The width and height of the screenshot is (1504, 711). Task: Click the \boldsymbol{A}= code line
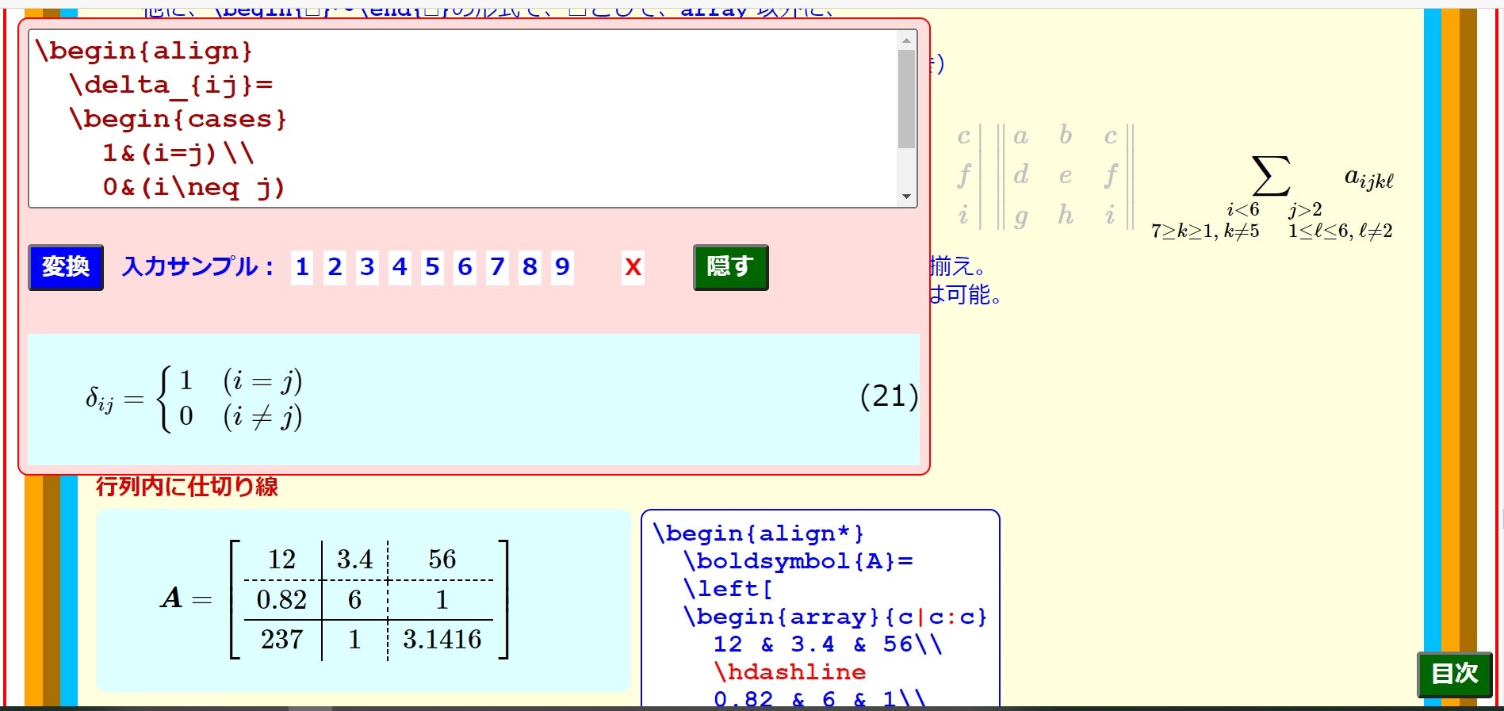coord(798,561)
